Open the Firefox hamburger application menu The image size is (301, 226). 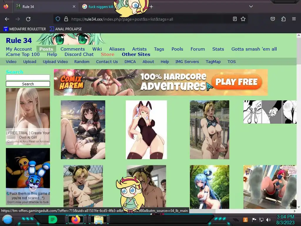point(294,19)
